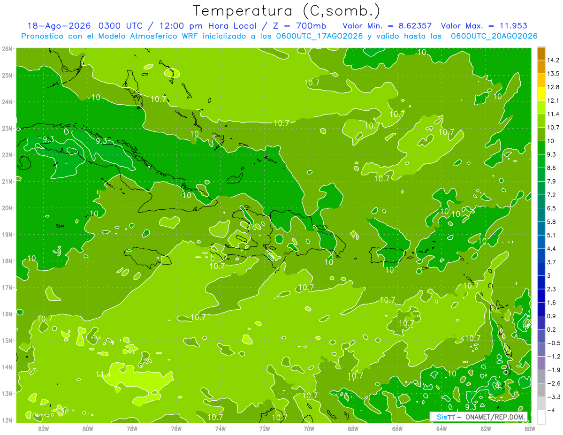
Task: Click the 20N latitude label
Action: click(7, 208)
